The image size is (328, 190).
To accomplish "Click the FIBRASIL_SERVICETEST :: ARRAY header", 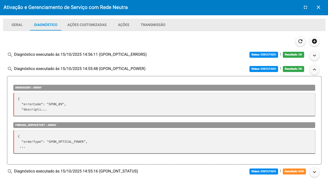I will pos(164,125).
